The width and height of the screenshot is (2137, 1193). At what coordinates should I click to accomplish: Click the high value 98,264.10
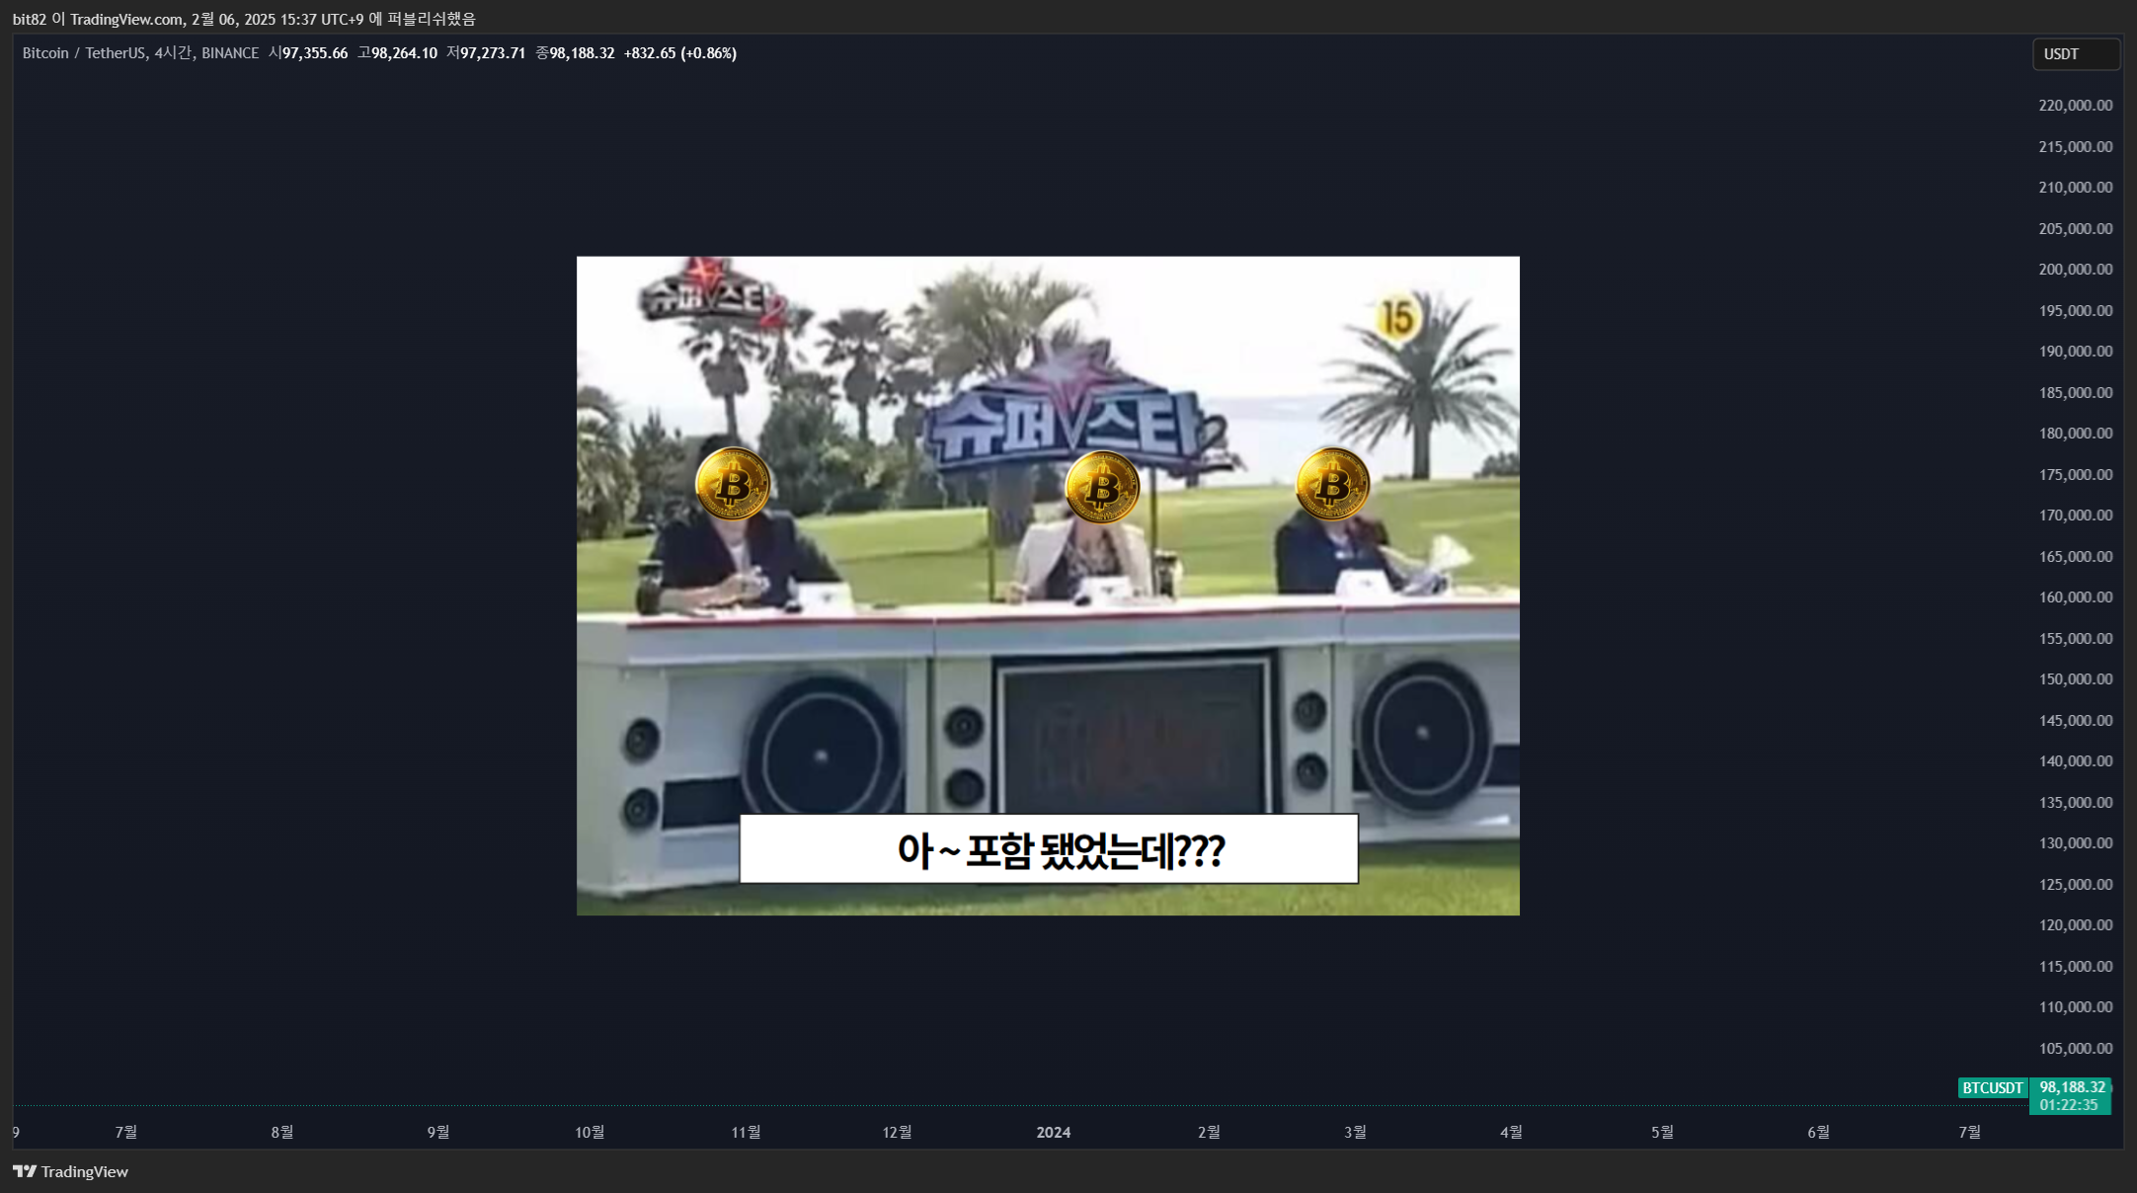point(404,53)
